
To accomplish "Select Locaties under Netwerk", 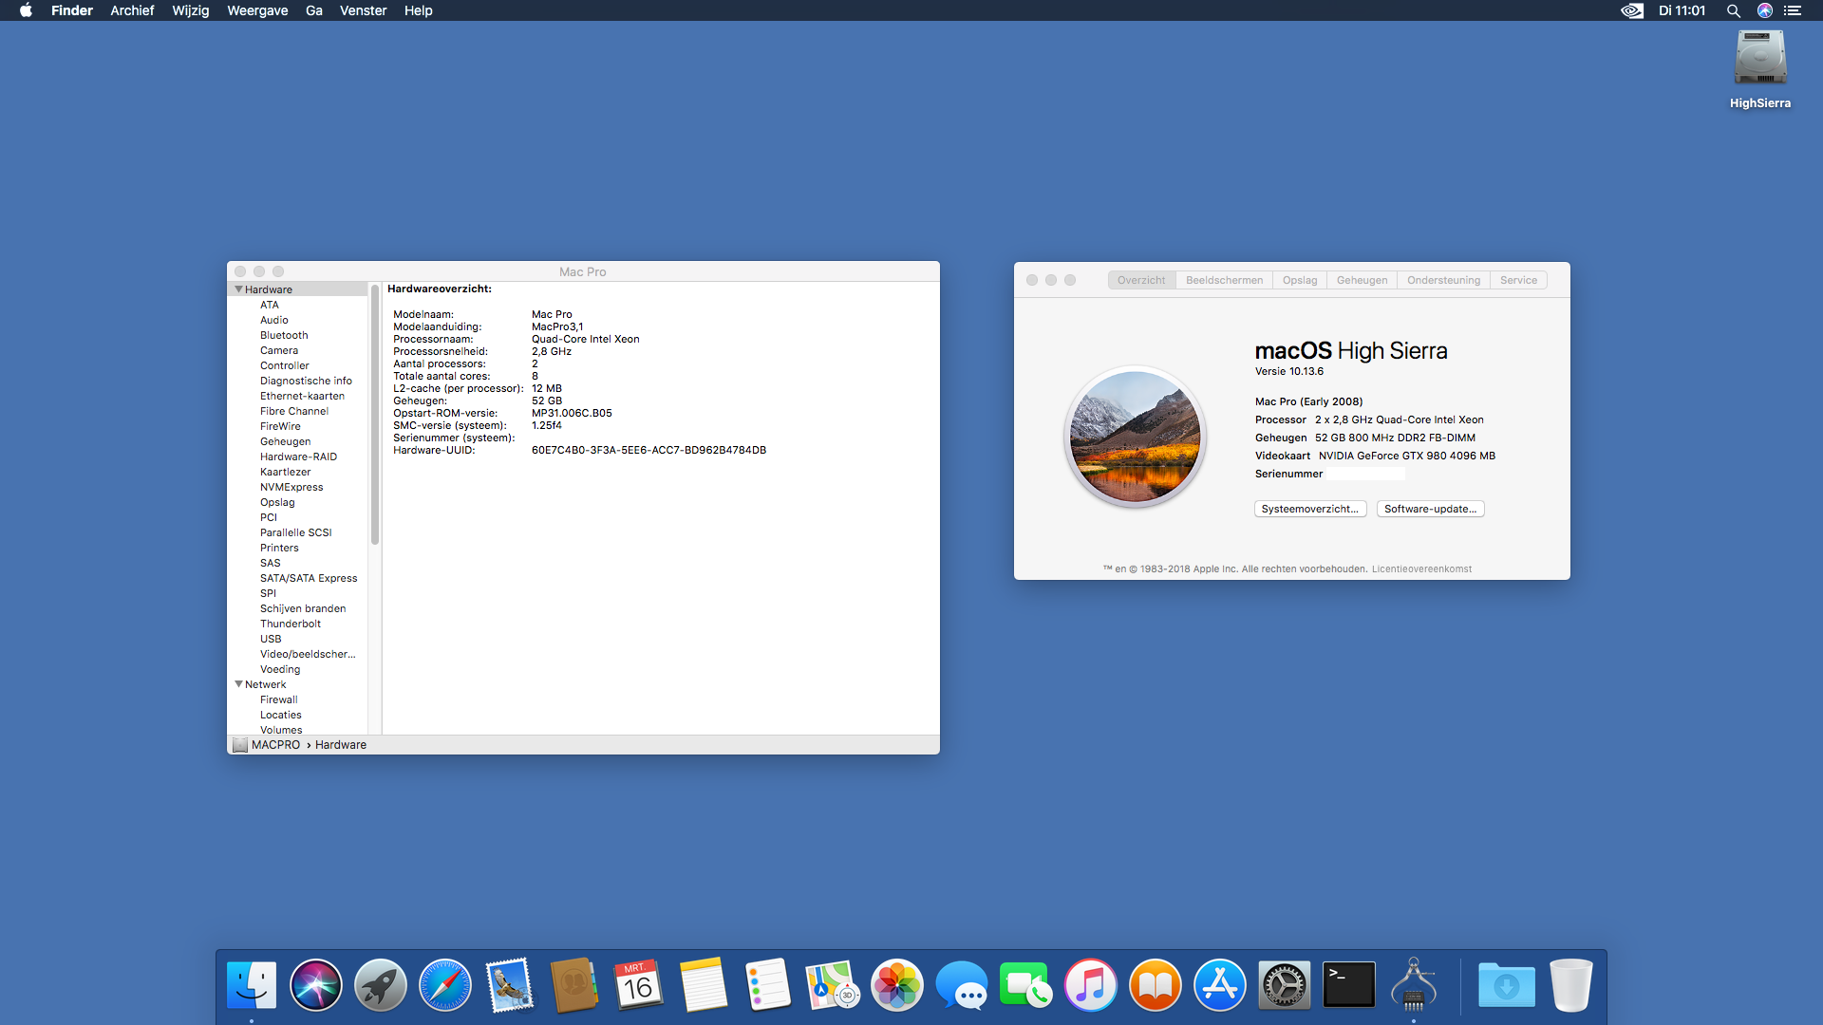I will (x=281, y=715).
